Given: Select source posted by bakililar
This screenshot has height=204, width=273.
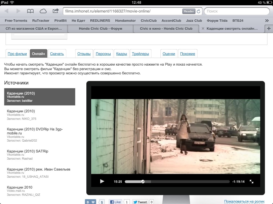Looking at the screenshot, I should (x=40, y=97).
